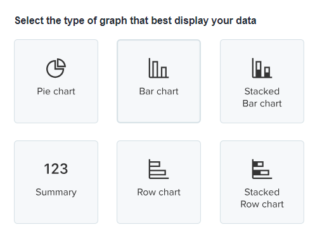Viewport: 315px width, 234px height.
Task: Pick the Stacked Bar chart option tile
Action: point(262,81)
